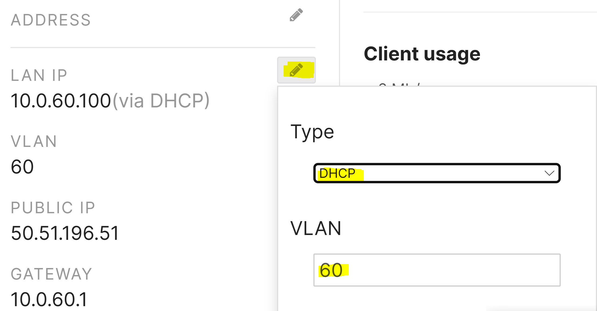Screen dimensions: 597x311
Task: Click the Client usage heading
Action: 422,54
